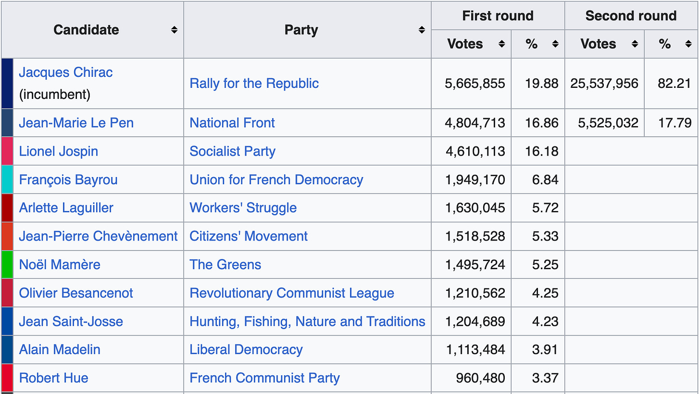Sort by First round Votes arrows
700x394 pixels.
(501, 44)
